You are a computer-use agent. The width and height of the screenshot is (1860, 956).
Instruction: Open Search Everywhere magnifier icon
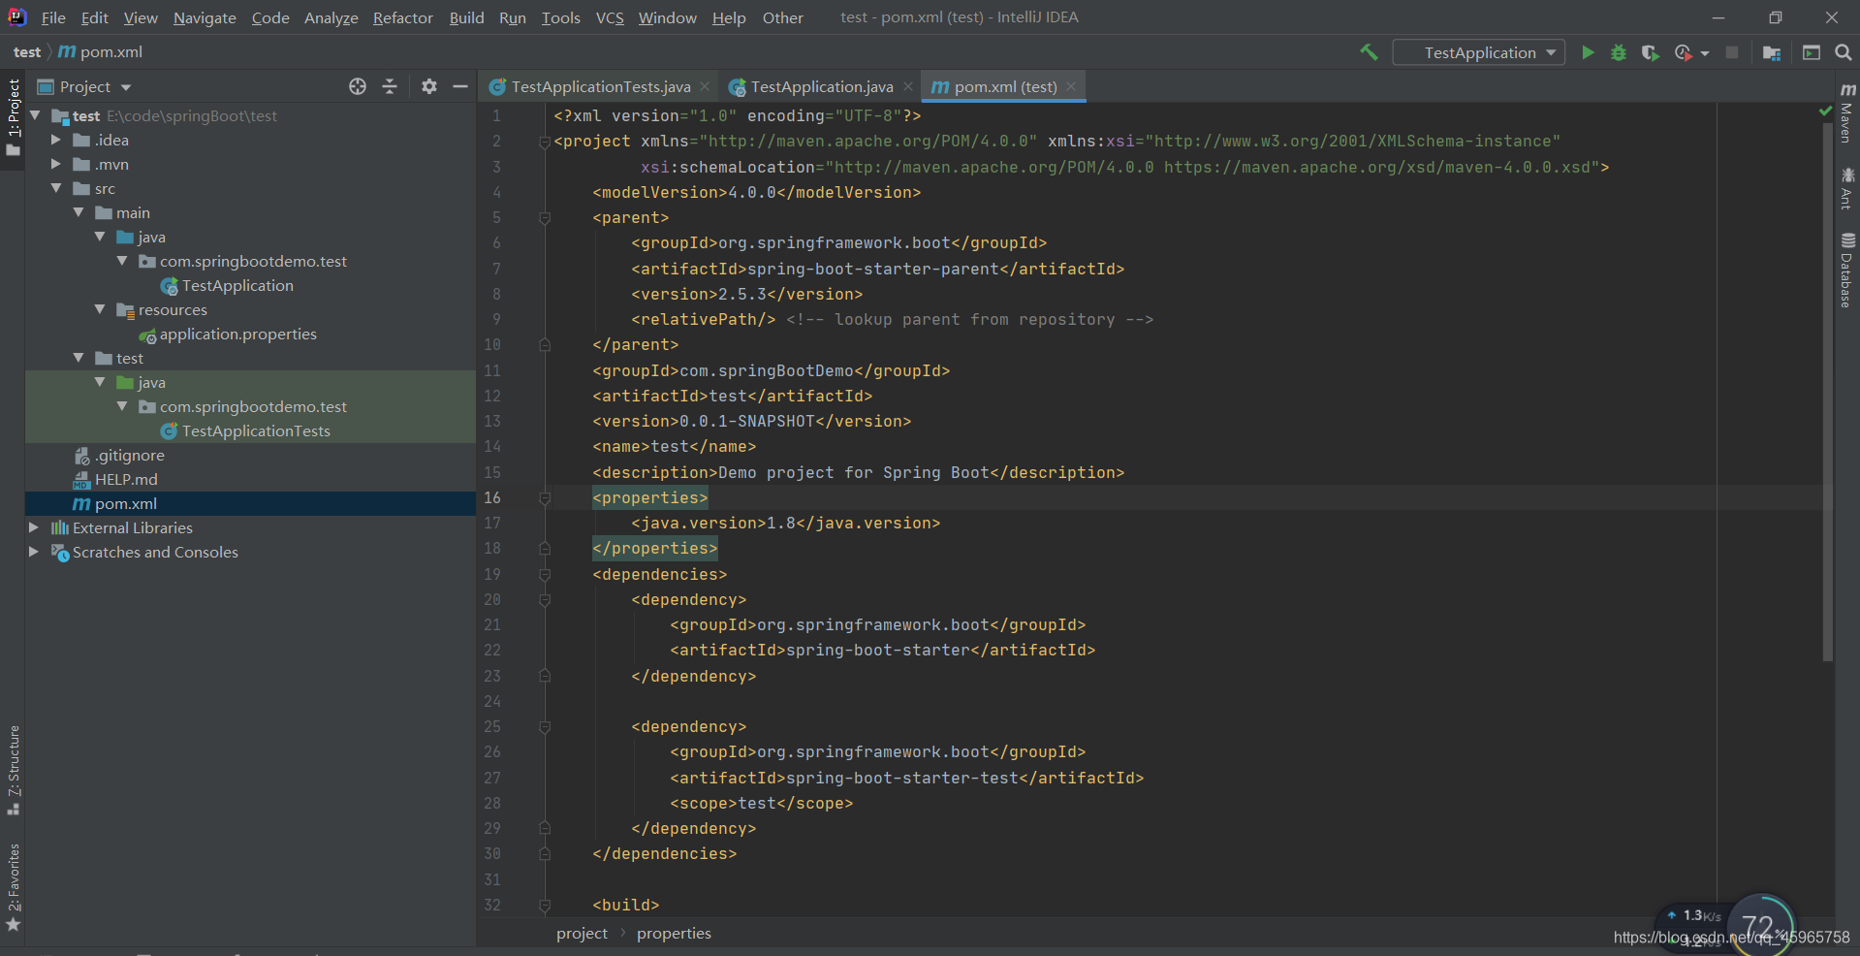(1843, 52)
